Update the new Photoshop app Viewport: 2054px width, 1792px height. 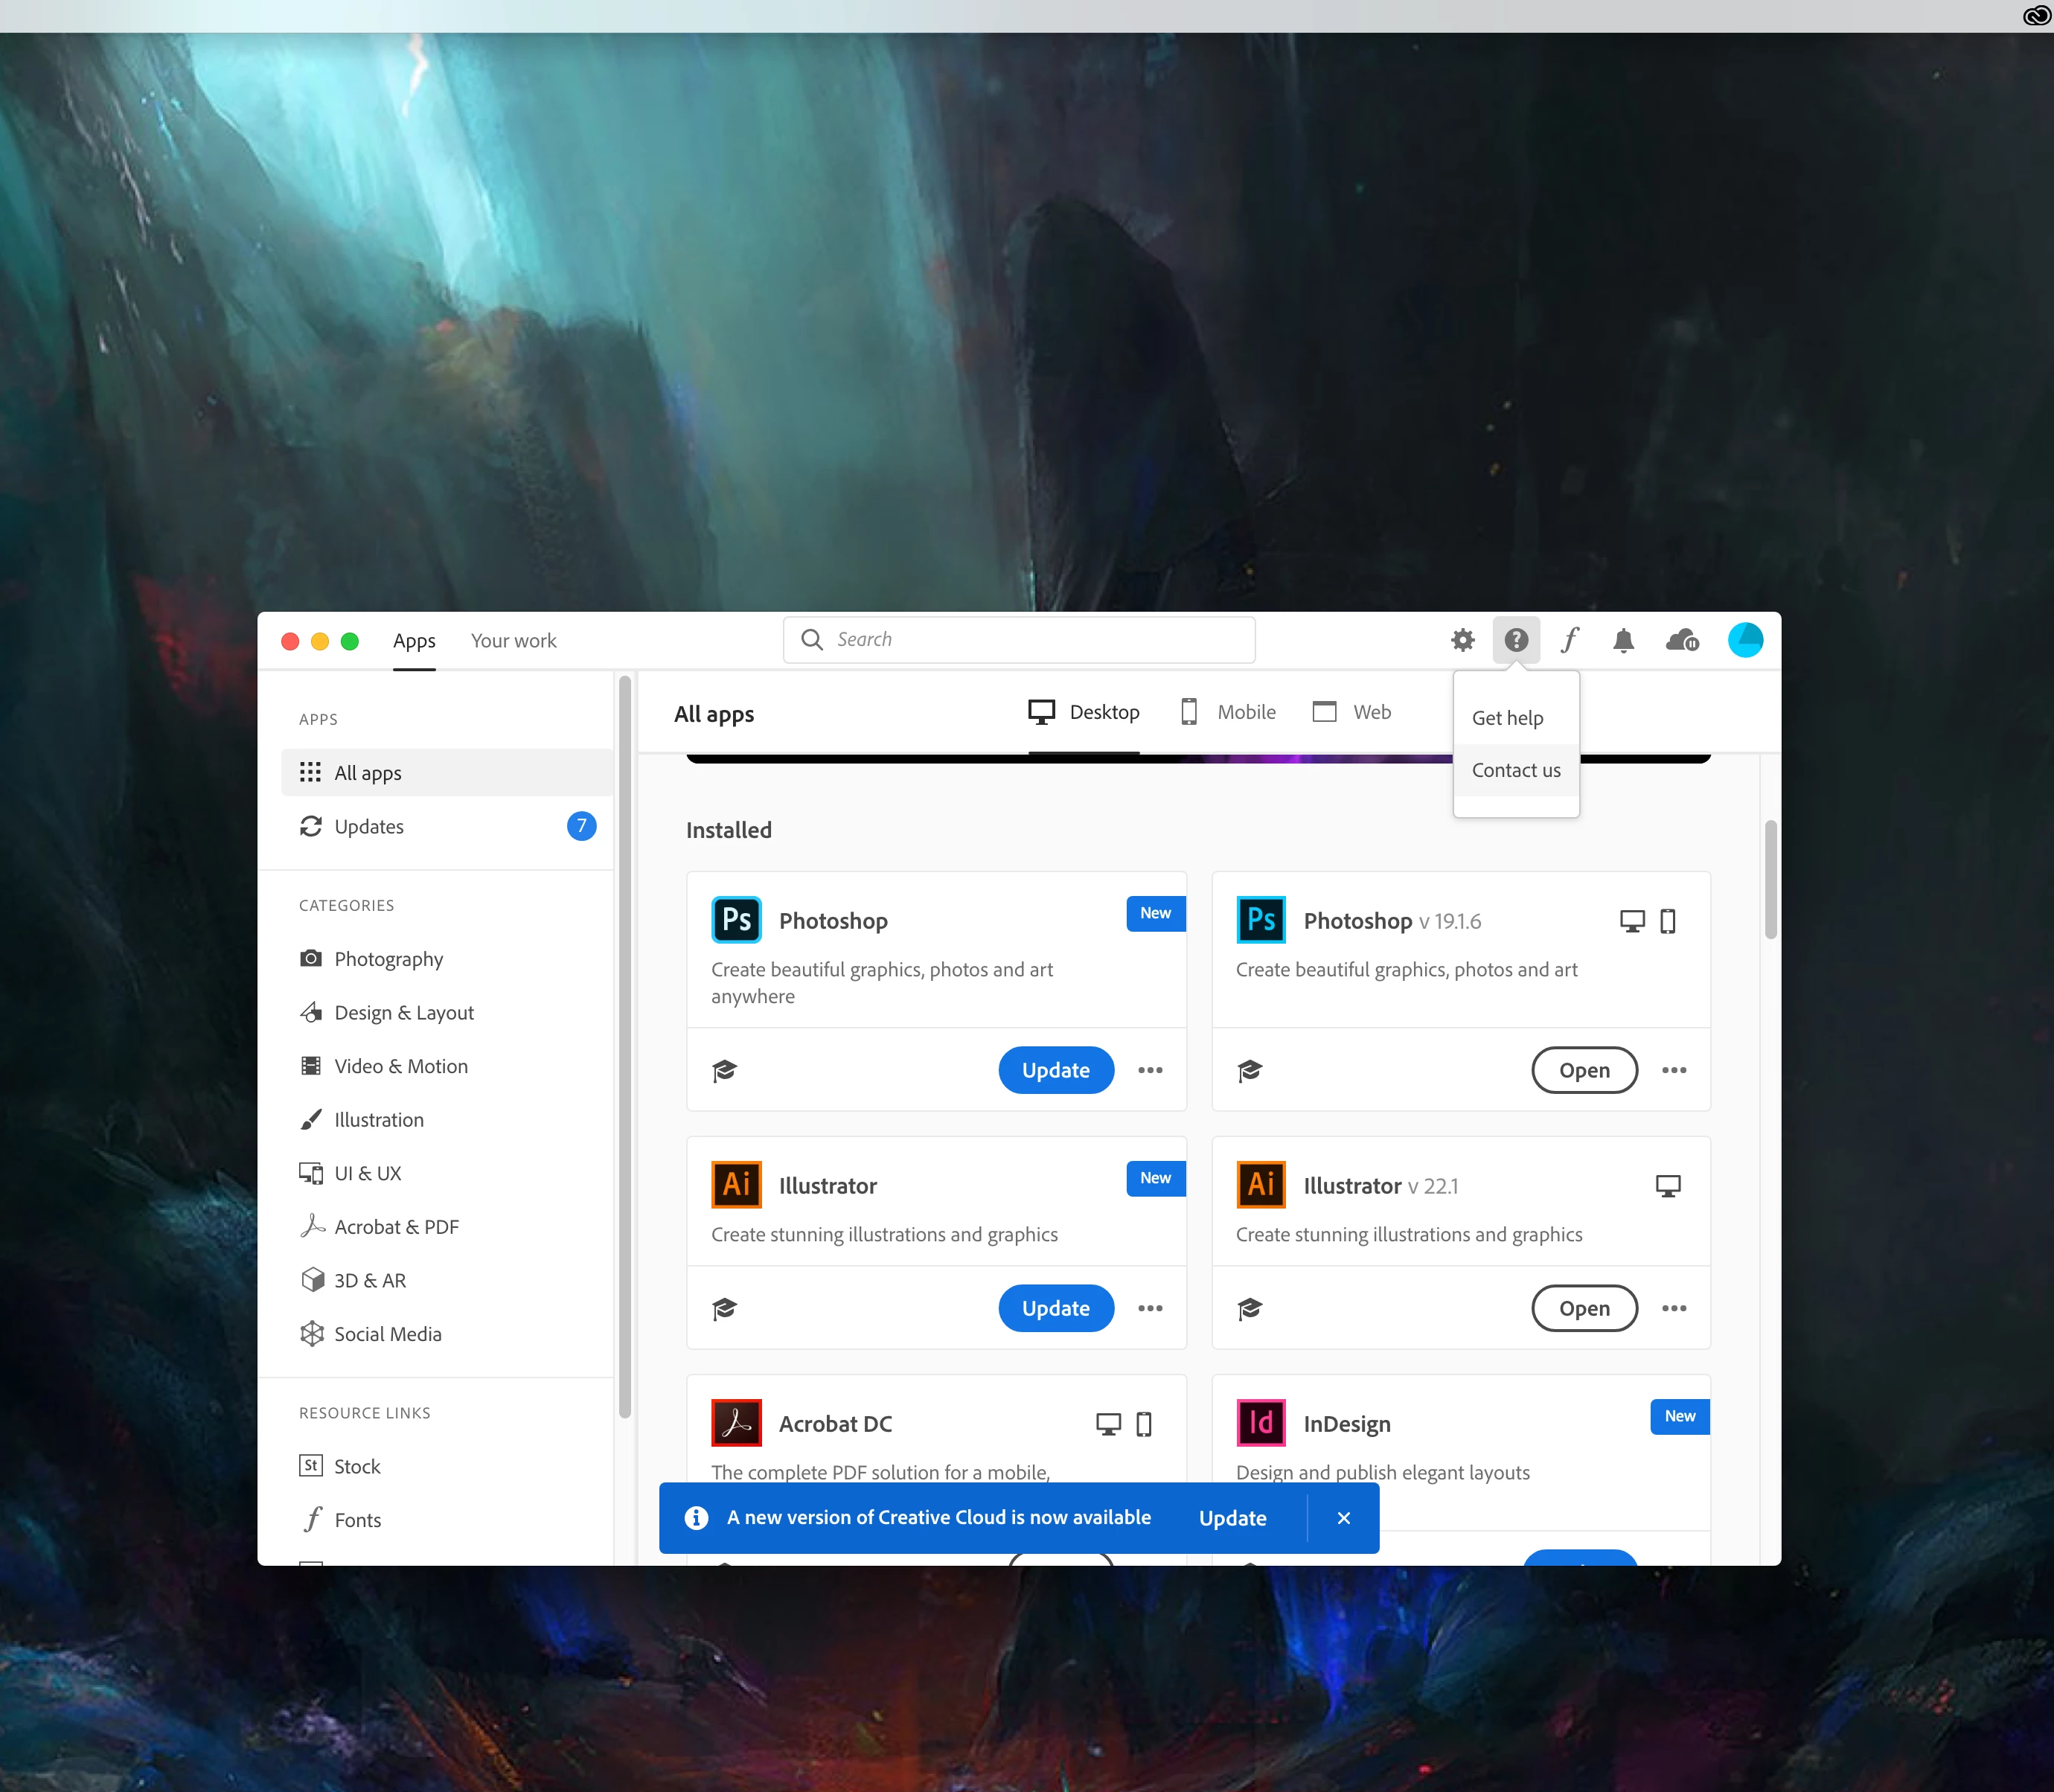[1055, 1070]
